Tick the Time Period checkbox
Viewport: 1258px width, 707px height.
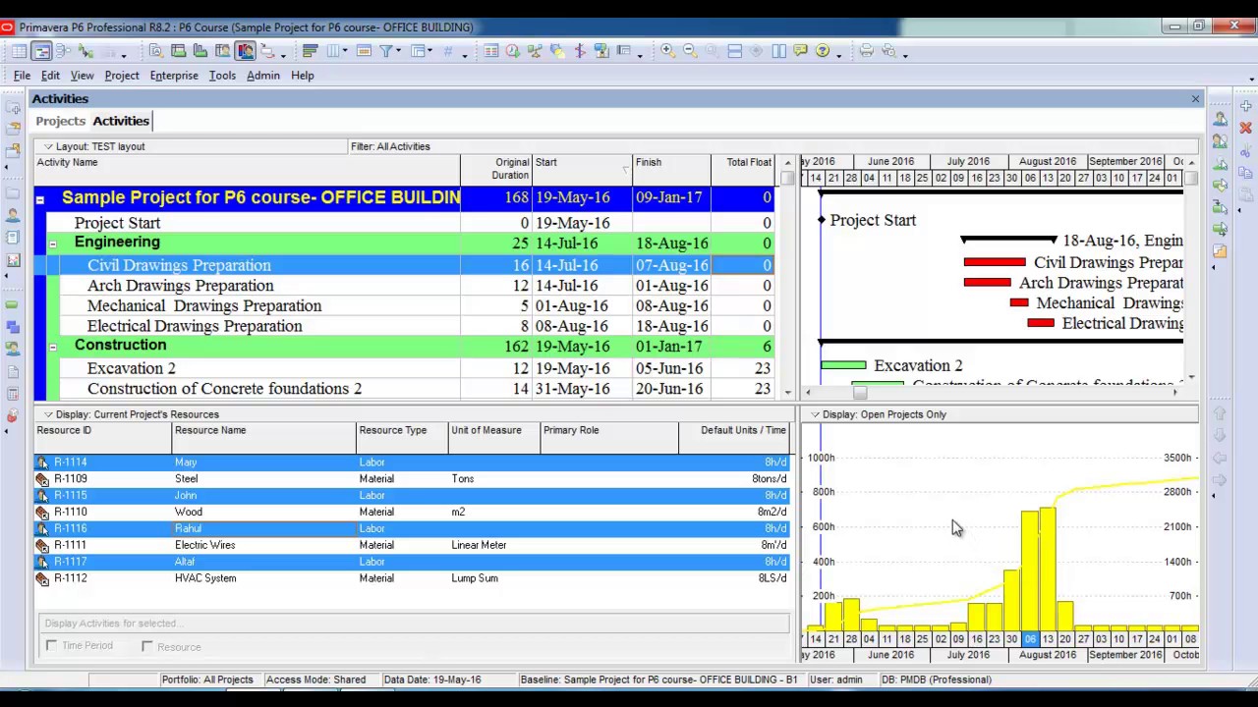(51, 646)
